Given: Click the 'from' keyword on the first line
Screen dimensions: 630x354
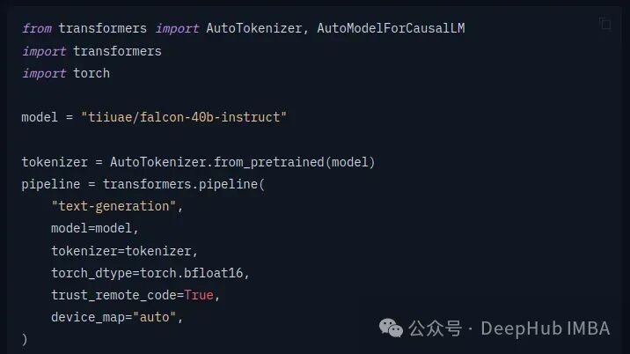Looking at the screenshot, I should [37, 28].
